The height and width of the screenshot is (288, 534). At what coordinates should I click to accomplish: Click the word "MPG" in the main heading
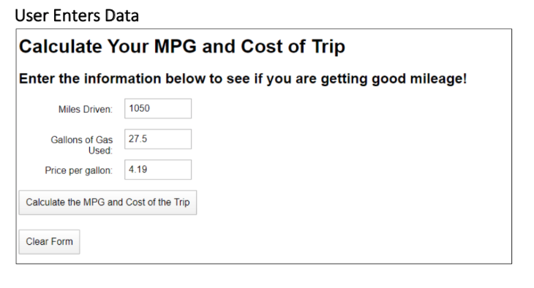[175, 46]
